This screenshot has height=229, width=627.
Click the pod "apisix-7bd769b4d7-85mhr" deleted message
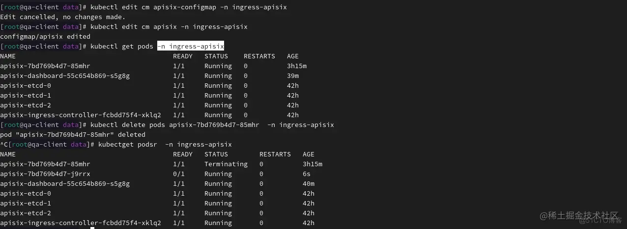pos(73,135)
